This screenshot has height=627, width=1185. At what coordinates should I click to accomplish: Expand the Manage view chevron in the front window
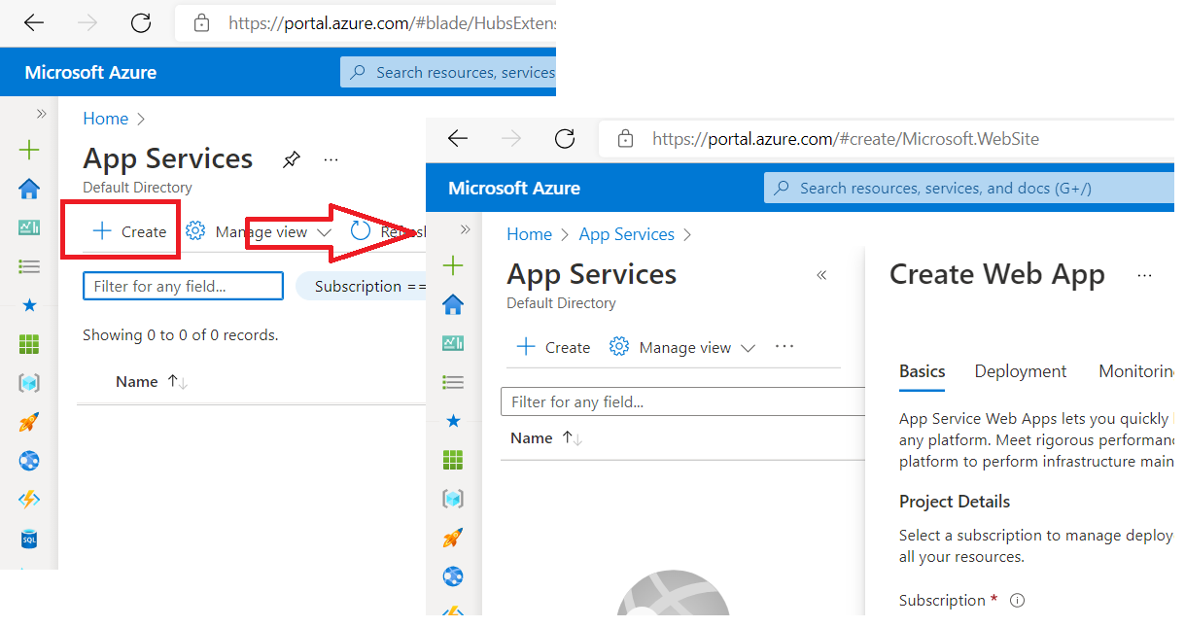pos(749,348)
